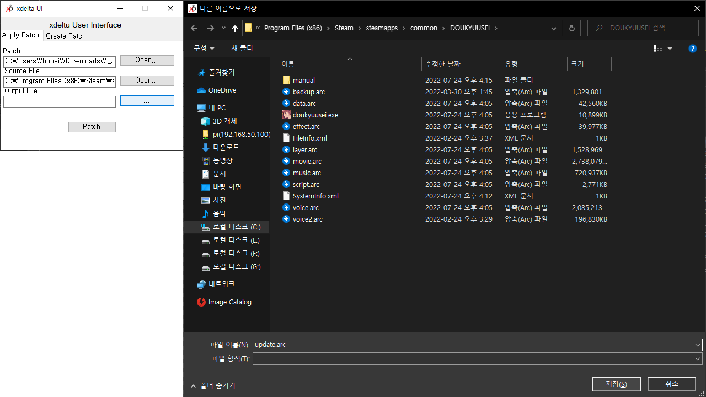Click 저장(S) save button
This screenshot has height=397, width=706.
click(x=616, y=384)
